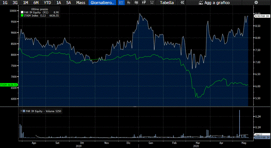Switch to the bar chart style icon
Image resolution: width=271 pixels, height=148 pixels.
129,3
